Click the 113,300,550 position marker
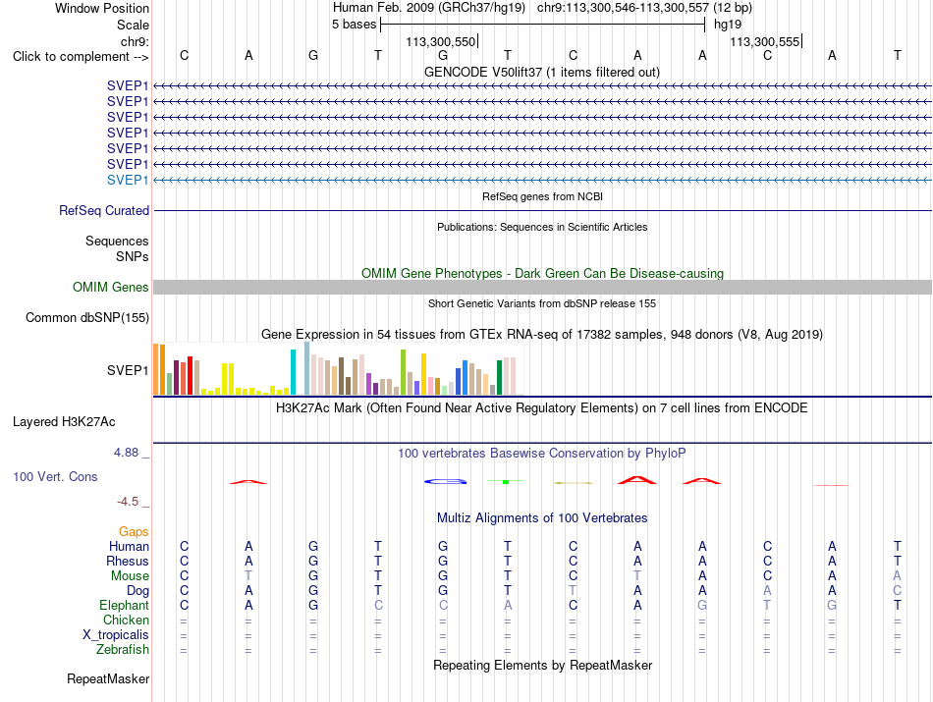This screenshot has width=933, height=702. (442, 41)
